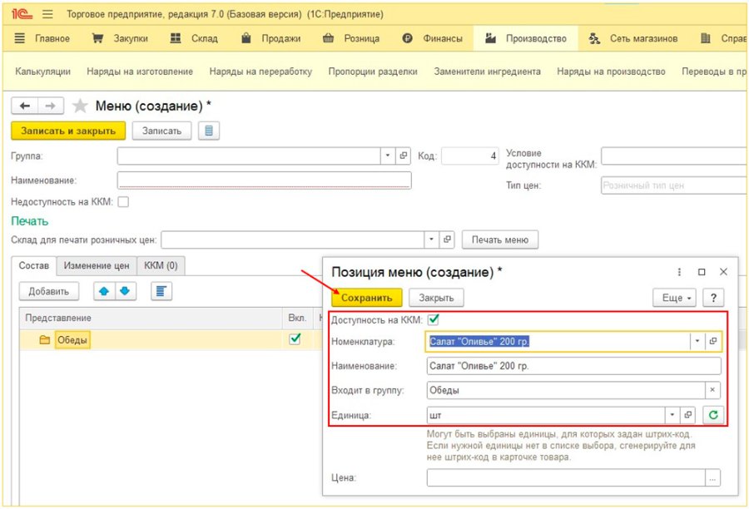
Task: Go back with the left arrow button
Action: coord(25,106)
